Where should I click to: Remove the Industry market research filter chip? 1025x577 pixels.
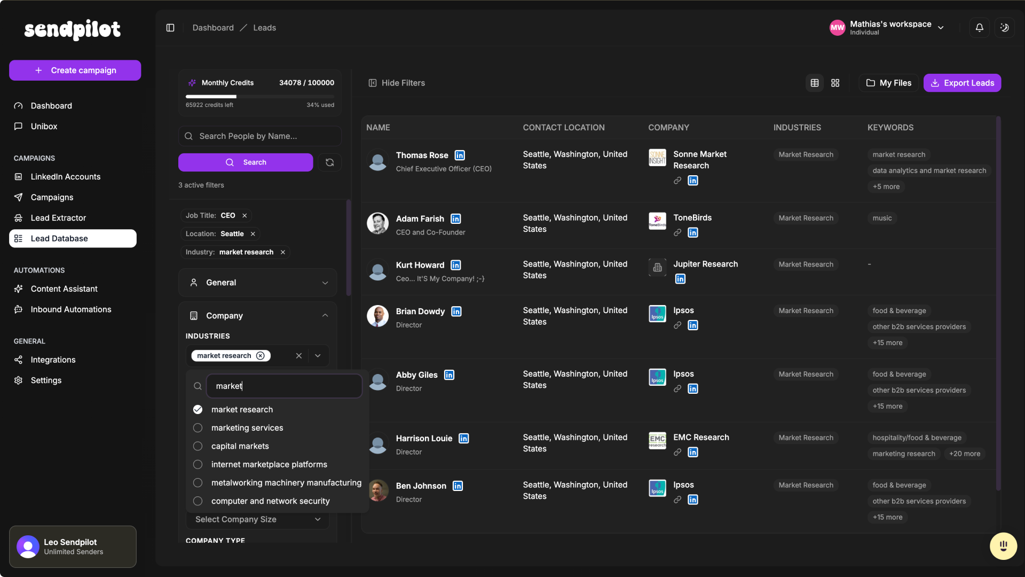283,252
